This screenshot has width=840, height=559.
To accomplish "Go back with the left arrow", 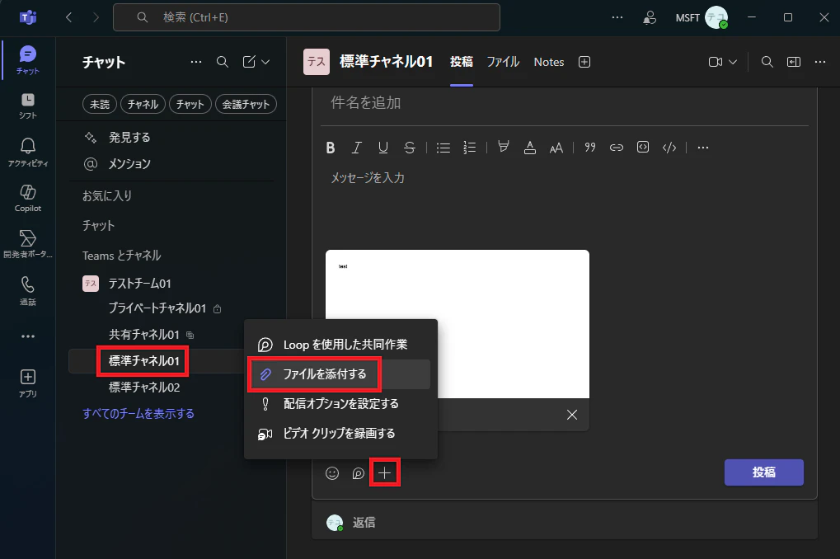I will click(x=68, y=17).
